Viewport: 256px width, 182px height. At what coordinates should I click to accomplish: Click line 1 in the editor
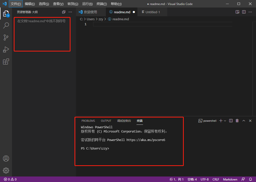point(162,24)
